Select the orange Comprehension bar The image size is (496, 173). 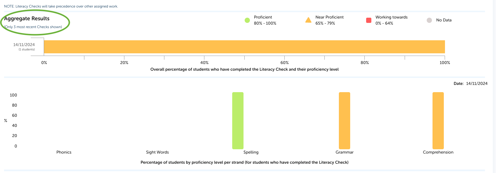pyautogui.click(x=438, y=121)
